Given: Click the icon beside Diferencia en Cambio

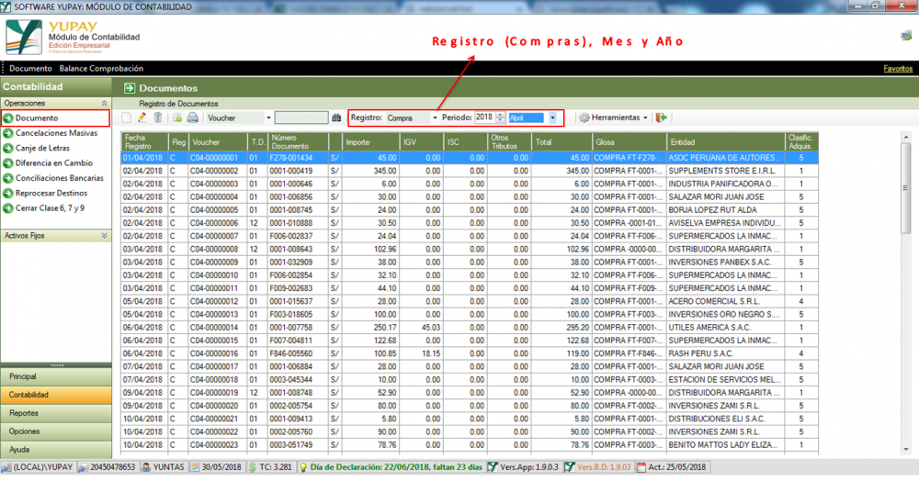Looking at the screenshot, I should click(x=8, y=163).
